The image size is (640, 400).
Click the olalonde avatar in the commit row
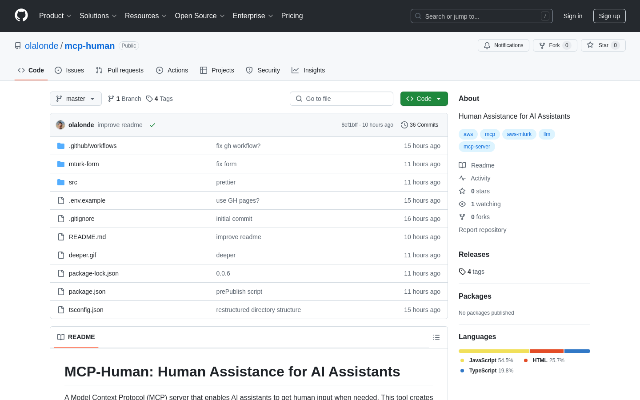tap(60, 125)
